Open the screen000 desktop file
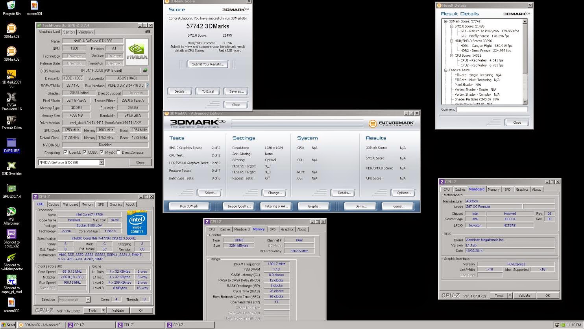This screenshot has height=329, width=584. (x=11, y=305)
